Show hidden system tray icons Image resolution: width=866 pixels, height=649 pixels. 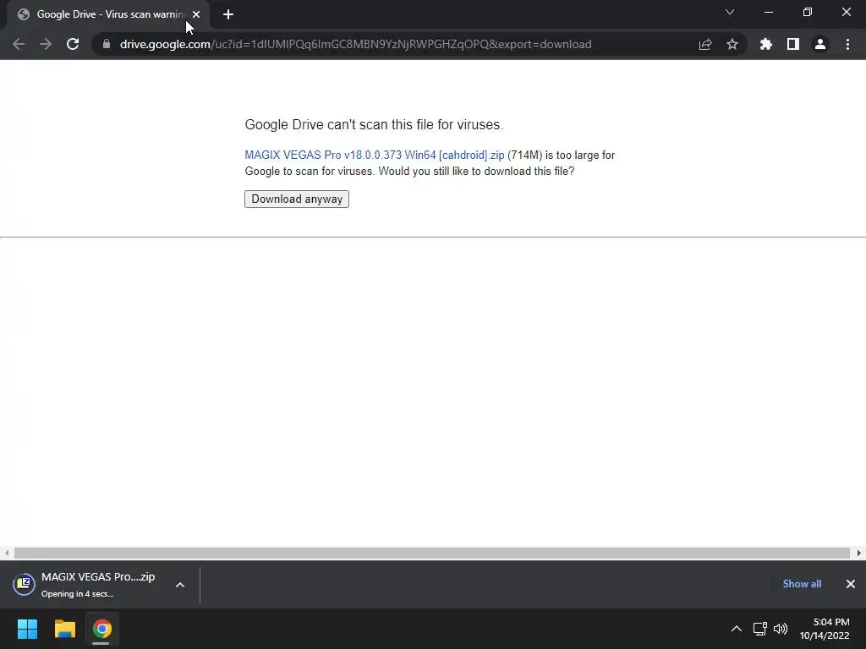[737, 629]
